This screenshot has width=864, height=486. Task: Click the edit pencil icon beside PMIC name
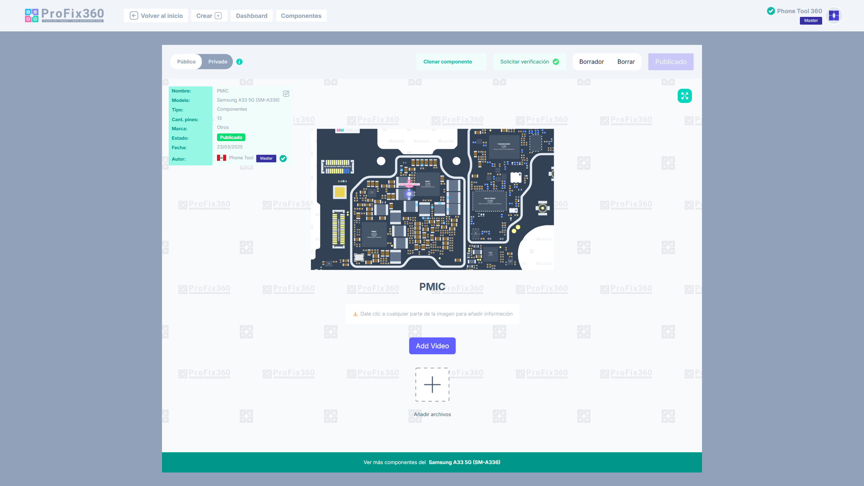(286, 93)
